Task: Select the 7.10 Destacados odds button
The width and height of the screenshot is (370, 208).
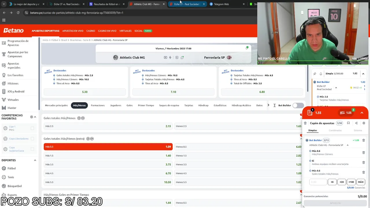Action: coord(173,92)
